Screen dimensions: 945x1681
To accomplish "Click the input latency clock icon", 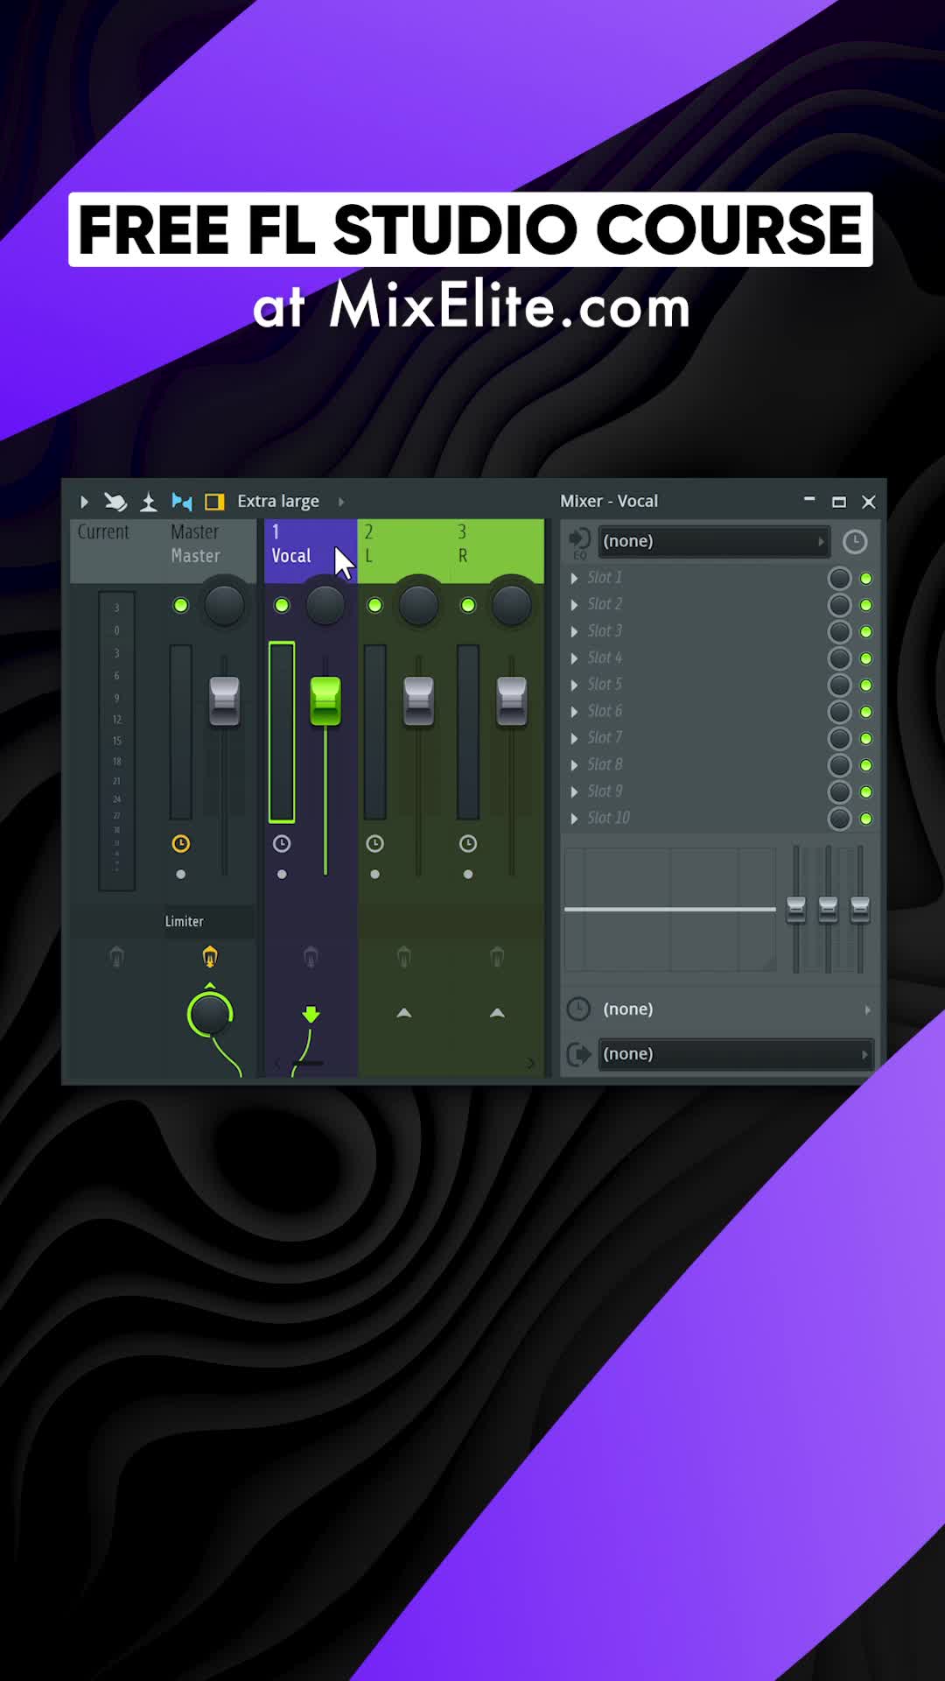I will coord(855,542).
